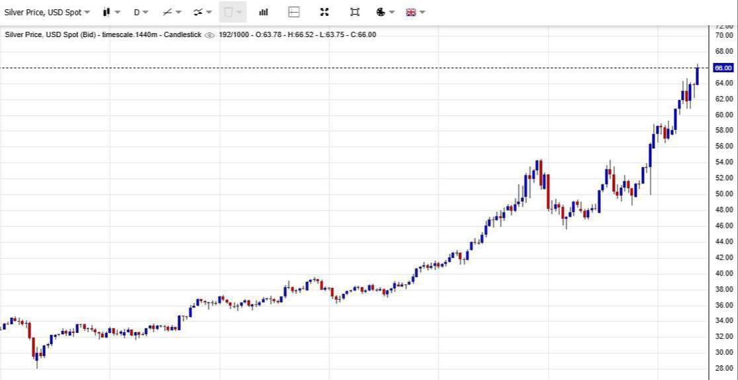This screenshot has width=738, height=380.
Task: Click the 66.00 current price label
Action: (723, 68)
